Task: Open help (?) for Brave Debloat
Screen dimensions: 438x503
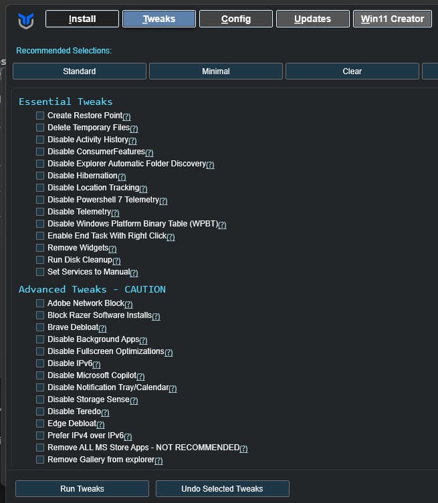Action: [102, 328]
